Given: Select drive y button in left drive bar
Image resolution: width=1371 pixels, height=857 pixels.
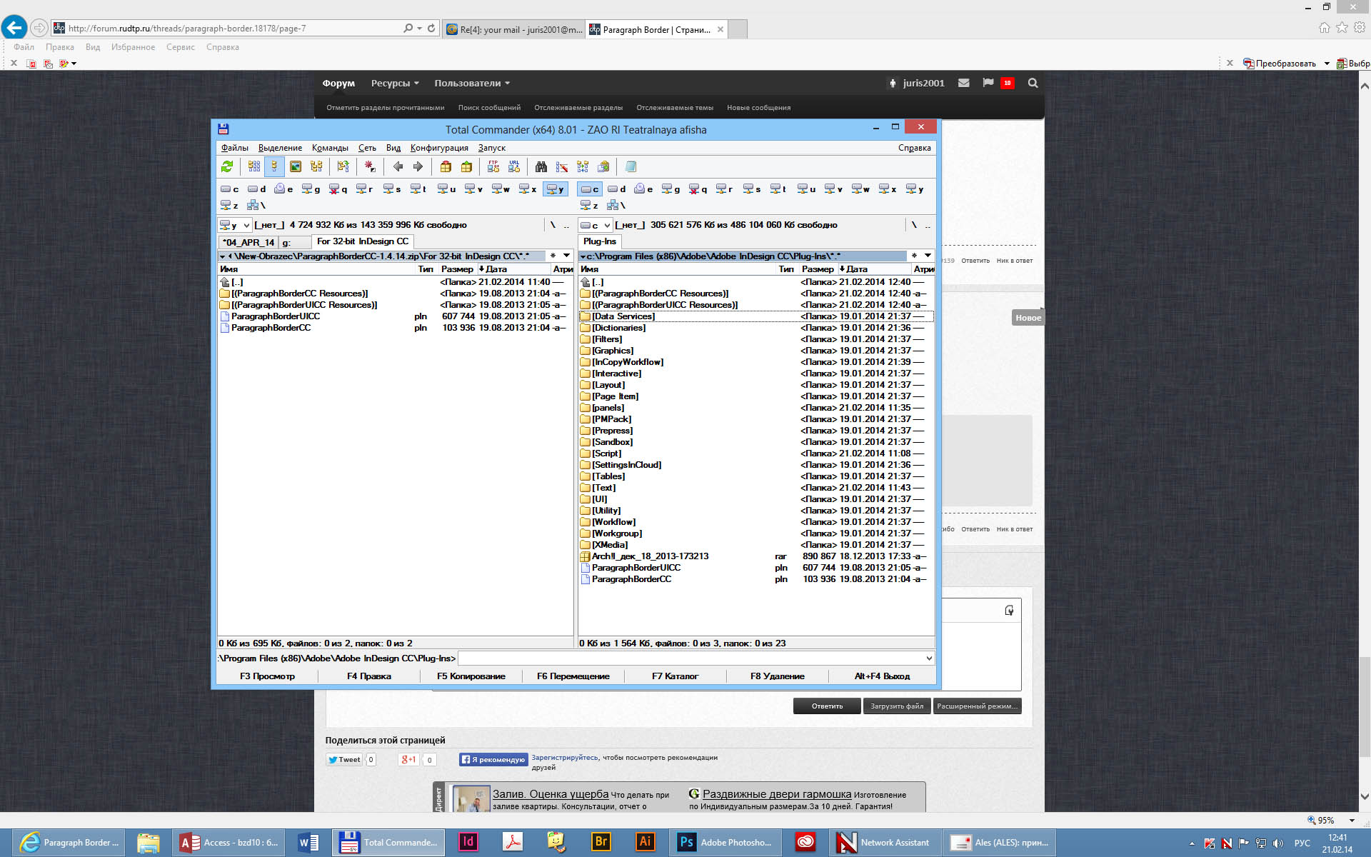Looking at the screenshot, I should (x=555, y=189).
